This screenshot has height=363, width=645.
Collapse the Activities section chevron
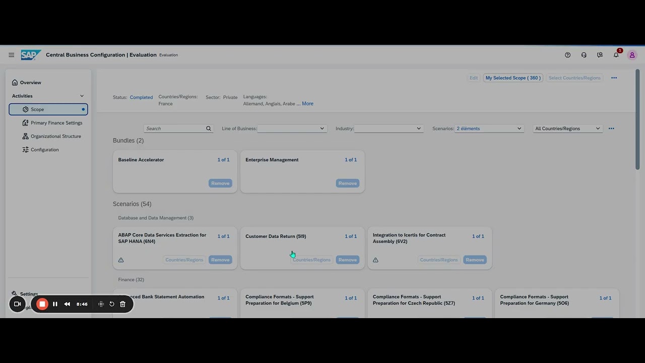point(82,96)
